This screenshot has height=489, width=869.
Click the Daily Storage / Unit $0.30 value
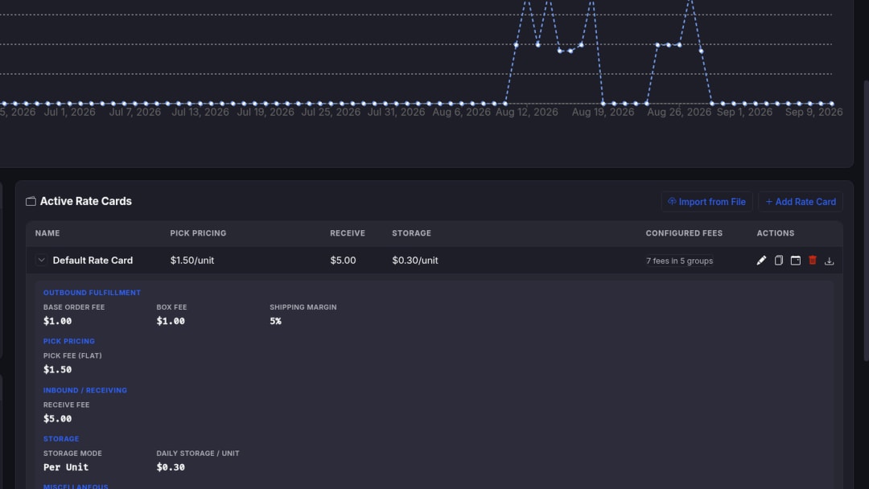pos(171,466)
